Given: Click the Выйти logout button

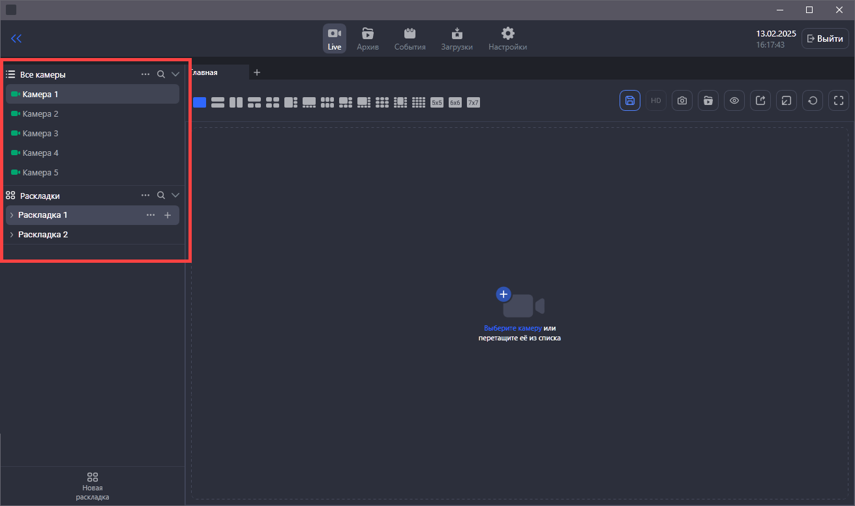Looking at the screenshot, I should pyautogui.click(x=825, y=38).
